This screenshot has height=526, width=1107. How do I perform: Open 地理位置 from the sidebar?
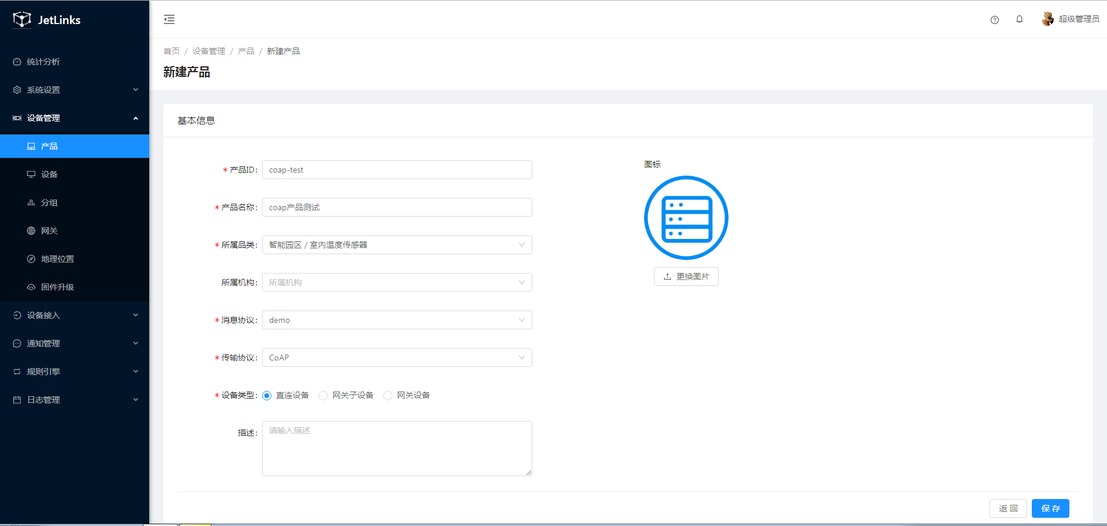(57, 259)
